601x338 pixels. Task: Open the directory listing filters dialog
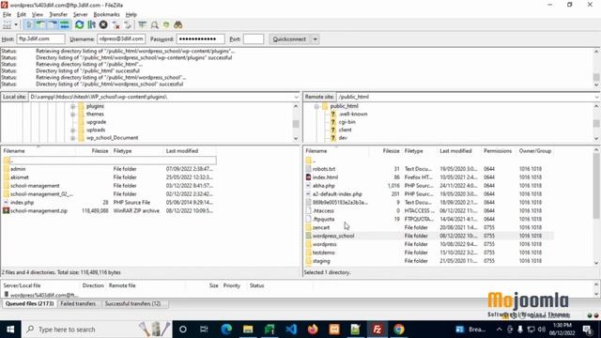pos(142,25)
